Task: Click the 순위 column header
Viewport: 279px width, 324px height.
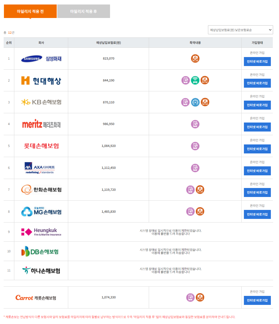Action: (9, 43)
